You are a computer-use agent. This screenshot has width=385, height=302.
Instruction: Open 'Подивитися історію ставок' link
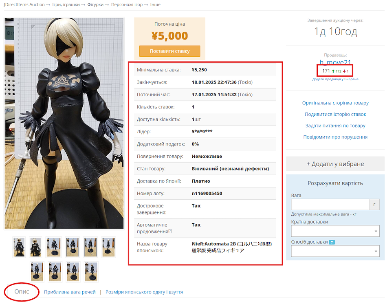pos(335,114)
